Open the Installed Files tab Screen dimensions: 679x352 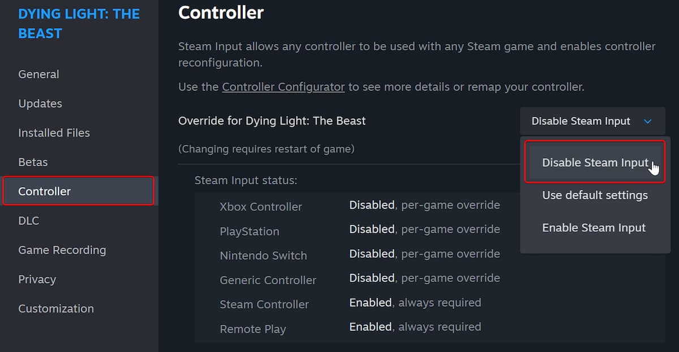(x=54, y=133)
